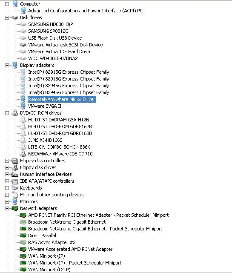Select HL-DT-ST DVD-ROM GDR8163B
Screen dimensions: 232x273
(60, 133)
